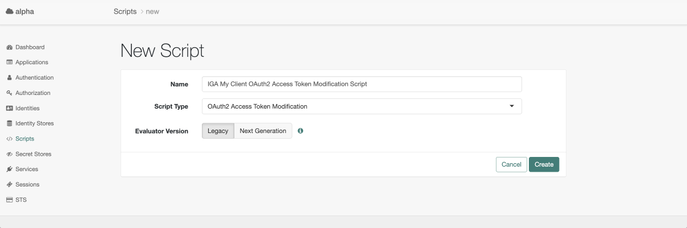Select the Legacy evaluator version

click(218, 131)
